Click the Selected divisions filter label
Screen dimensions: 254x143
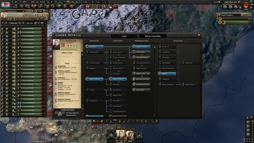coord(13,23)
